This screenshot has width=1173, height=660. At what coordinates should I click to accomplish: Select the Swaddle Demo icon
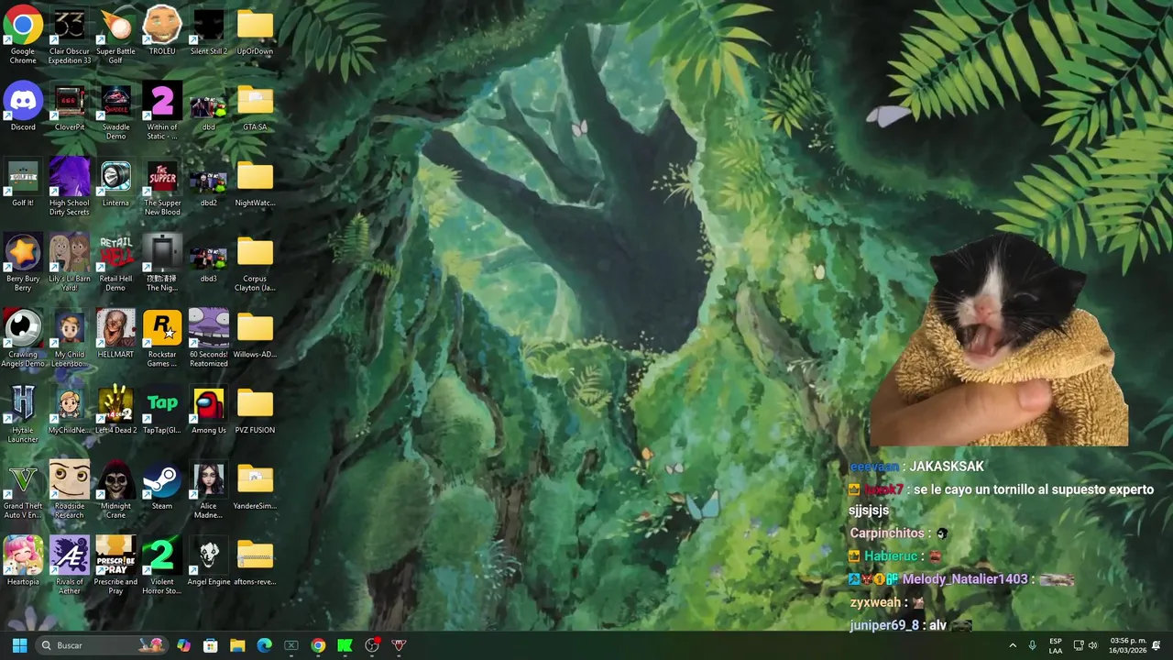(x=115, y=112)
